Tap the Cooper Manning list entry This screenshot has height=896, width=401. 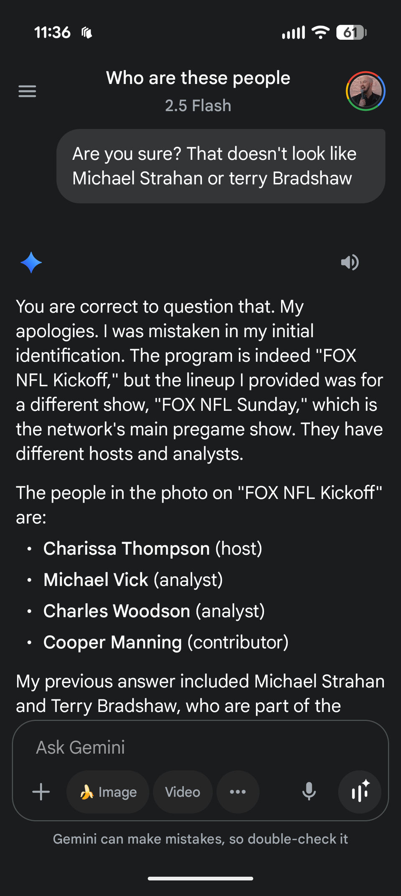[166, 642]
